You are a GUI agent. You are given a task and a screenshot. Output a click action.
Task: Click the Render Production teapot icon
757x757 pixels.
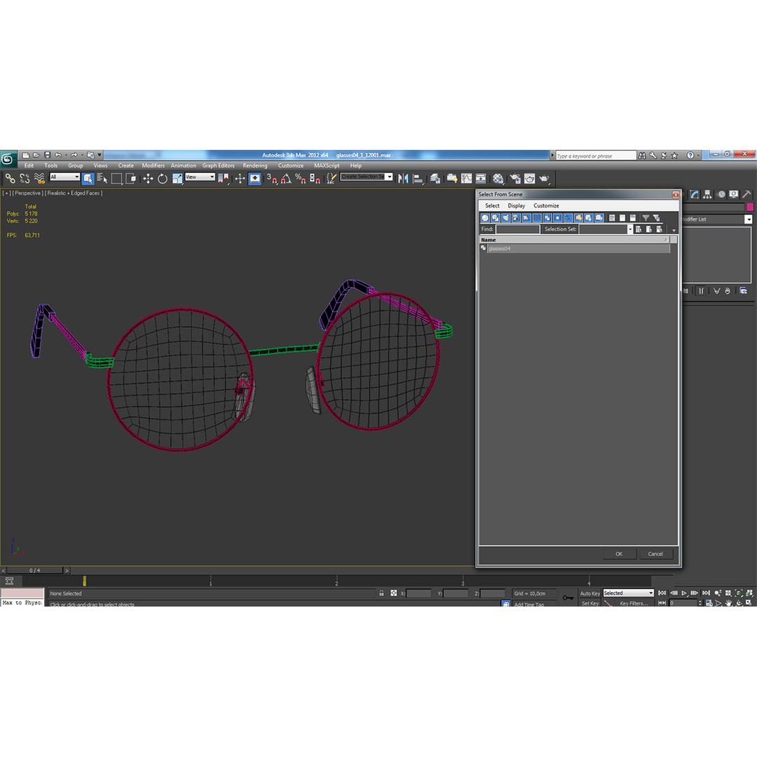544,179
